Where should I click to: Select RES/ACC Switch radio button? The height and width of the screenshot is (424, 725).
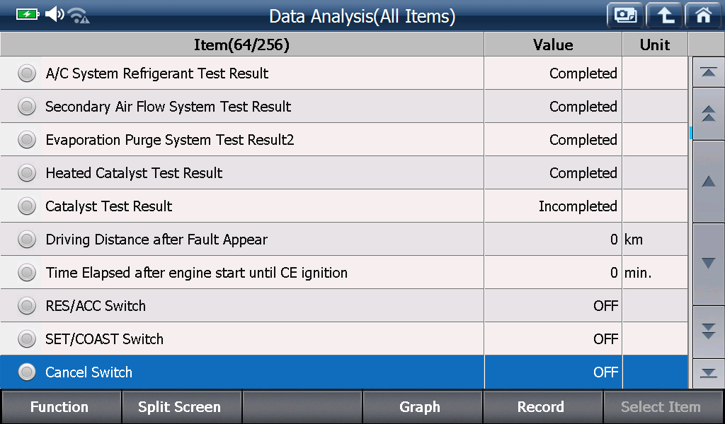pyautogui.click(x=27, y=305)
